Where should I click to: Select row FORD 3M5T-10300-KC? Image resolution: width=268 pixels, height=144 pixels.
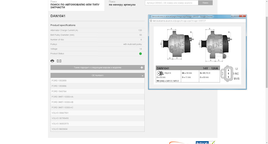coord(97,108)
